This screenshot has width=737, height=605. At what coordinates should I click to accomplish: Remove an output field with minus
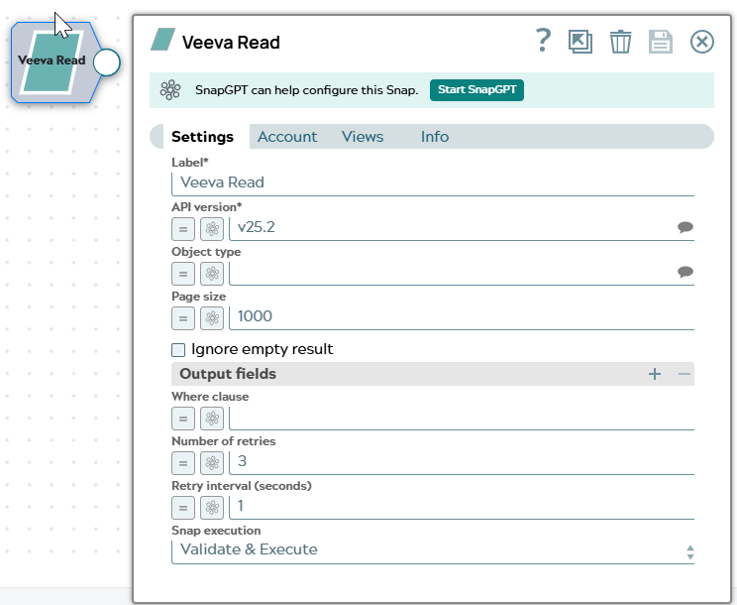684,374
